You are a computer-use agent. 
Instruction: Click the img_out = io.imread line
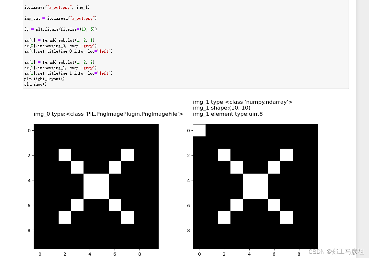click(x=60, y=18)
